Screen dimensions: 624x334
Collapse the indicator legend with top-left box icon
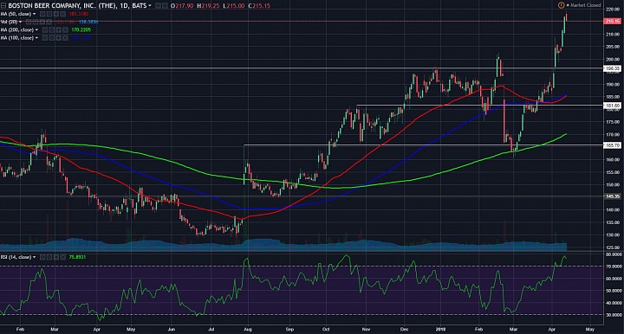pos(3,5)
